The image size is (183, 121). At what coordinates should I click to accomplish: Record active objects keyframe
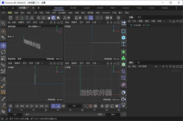85,106
